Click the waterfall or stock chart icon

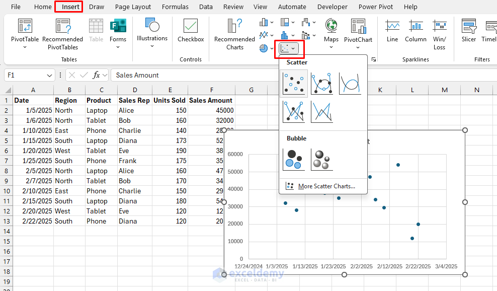[306, 22]
